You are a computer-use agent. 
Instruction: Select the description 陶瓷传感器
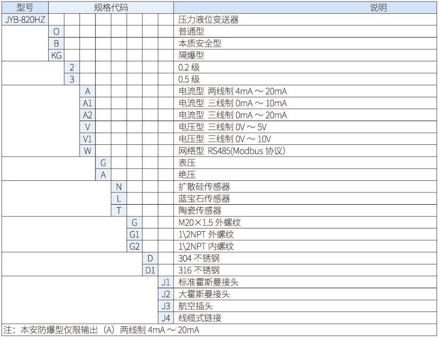200,210
